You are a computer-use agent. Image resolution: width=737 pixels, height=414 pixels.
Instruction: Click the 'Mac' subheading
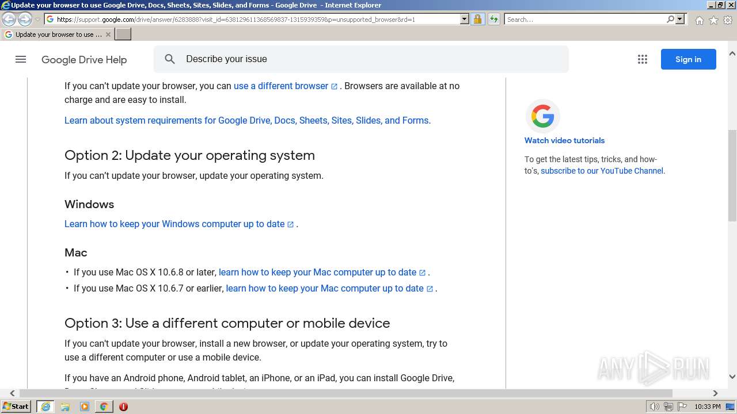[x=76, y=252]
